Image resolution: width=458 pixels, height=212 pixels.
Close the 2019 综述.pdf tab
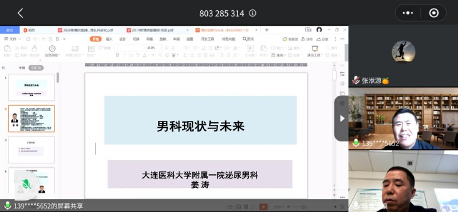[188, 30]
